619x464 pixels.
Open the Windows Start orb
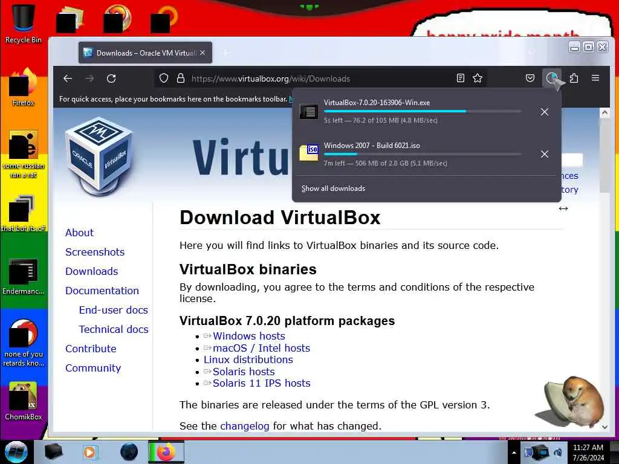pyautogui.click(x=16, y=452)
